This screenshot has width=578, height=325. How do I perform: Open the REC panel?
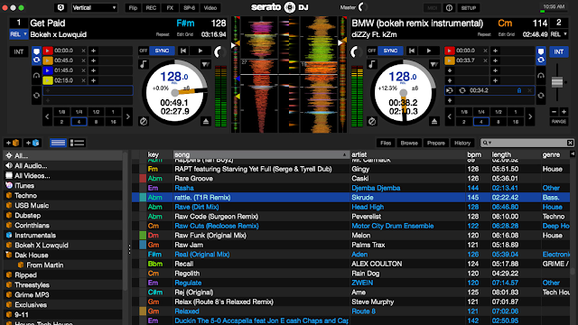[151, 8]
